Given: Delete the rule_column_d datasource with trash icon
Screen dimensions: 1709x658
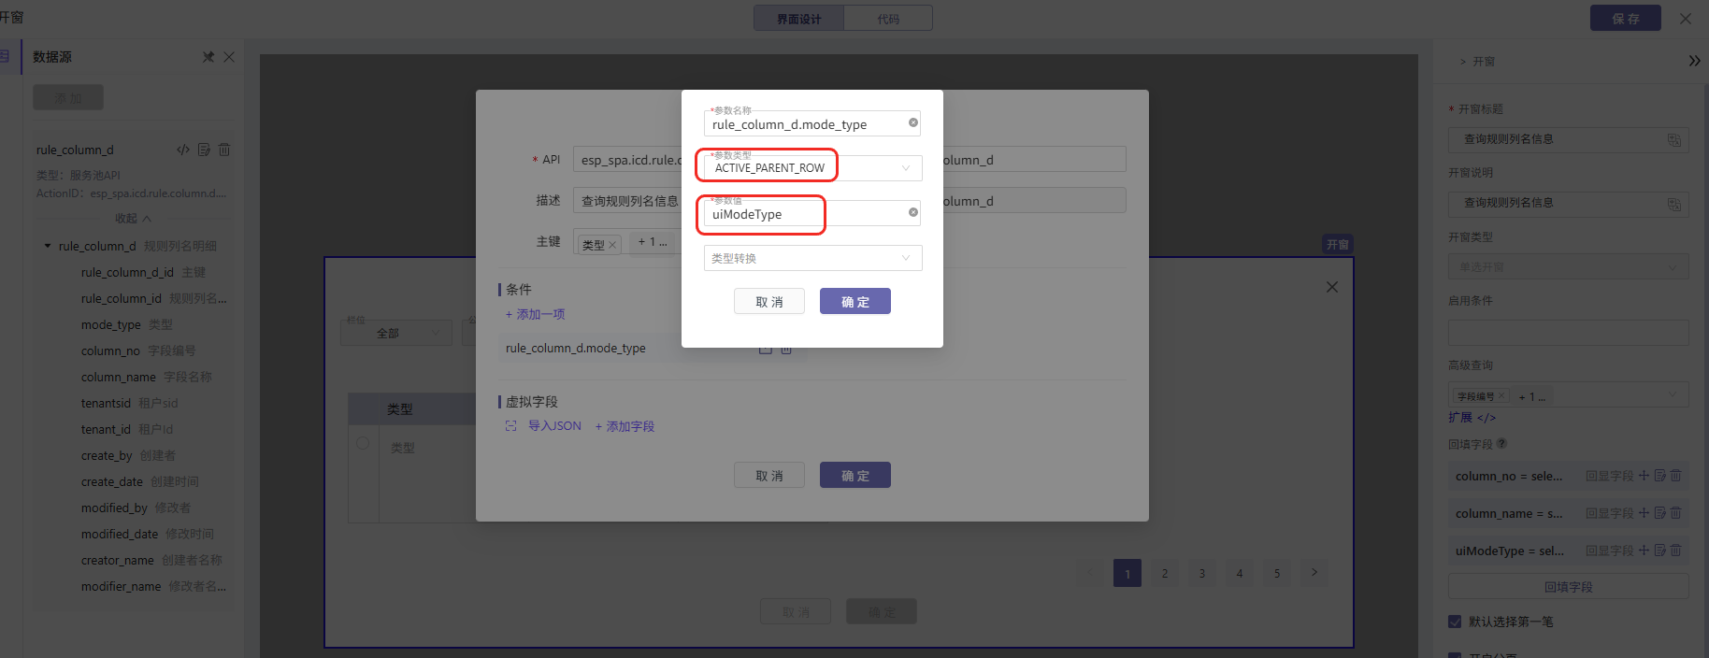Looking at the screenshot, I should (x=224, y=150).
